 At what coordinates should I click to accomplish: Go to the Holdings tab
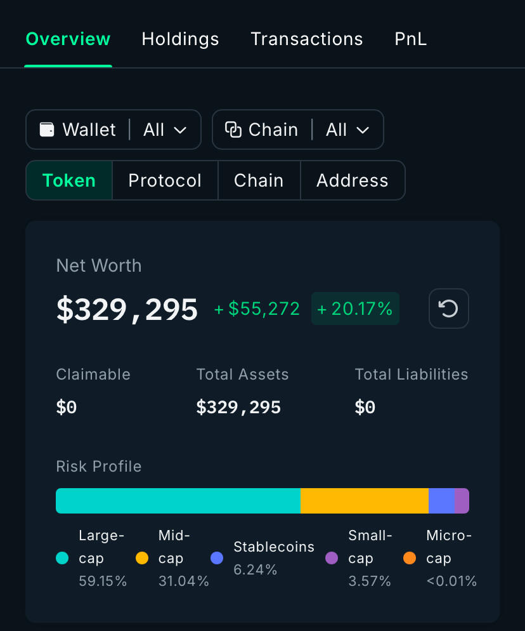(x=180, y=39)
